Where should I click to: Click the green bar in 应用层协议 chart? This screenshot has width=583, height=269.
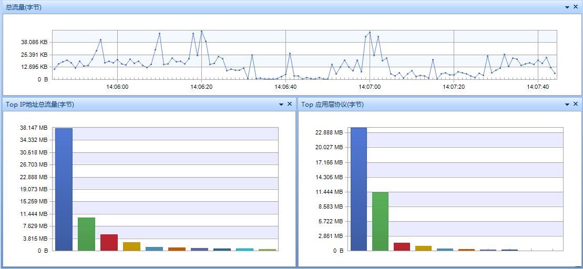[x=380, y=221]
